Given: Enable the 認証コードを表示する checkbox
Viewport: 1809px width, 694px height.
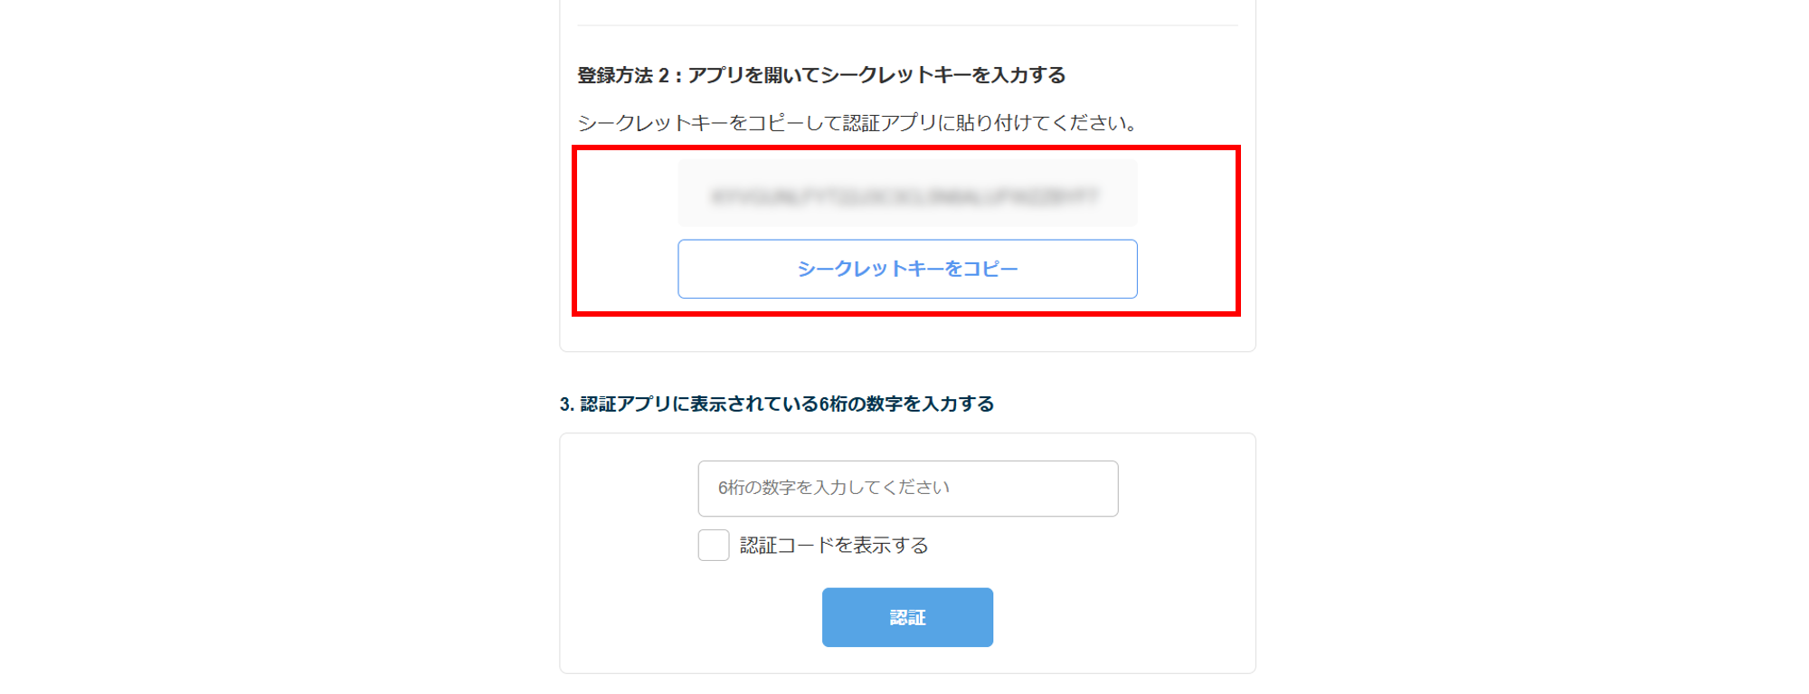Looking at the screenshot, I should tap(714, 545).
